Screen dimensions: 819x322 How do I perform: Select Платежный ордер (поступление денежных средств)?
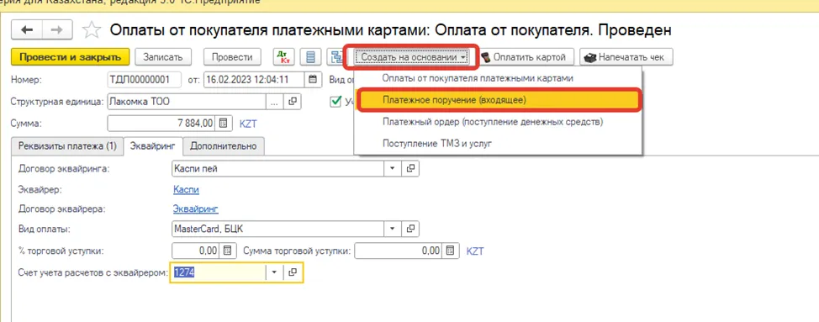click(x=498, y=122)
